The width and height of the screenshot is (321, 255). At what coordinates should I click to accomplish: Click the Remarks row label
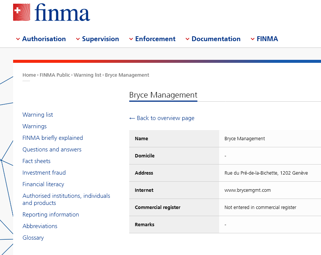(145, 224)
